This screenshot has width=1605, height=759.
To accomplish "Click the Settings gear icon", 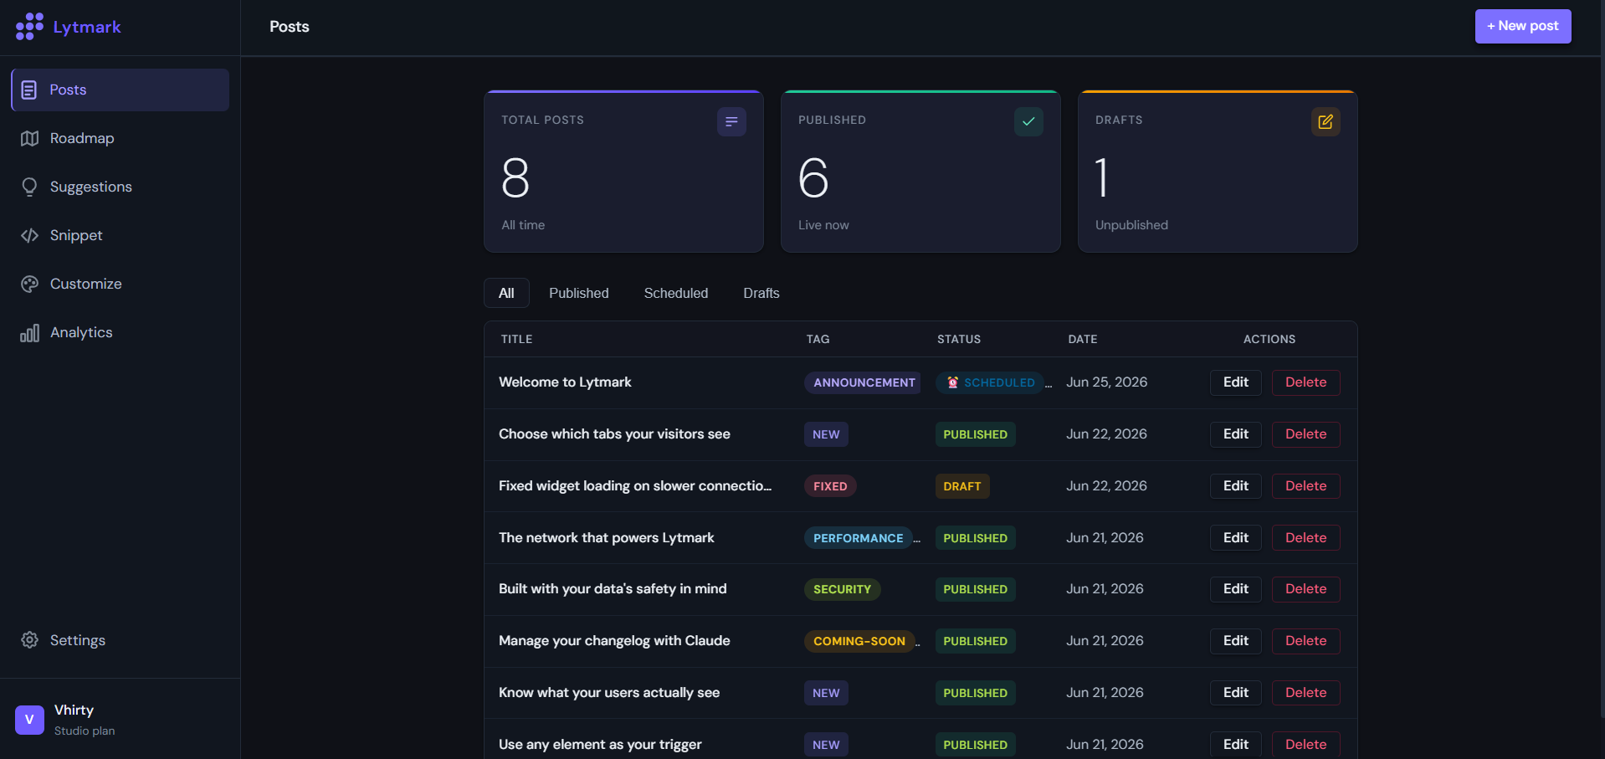I will (x=29, y=640).
